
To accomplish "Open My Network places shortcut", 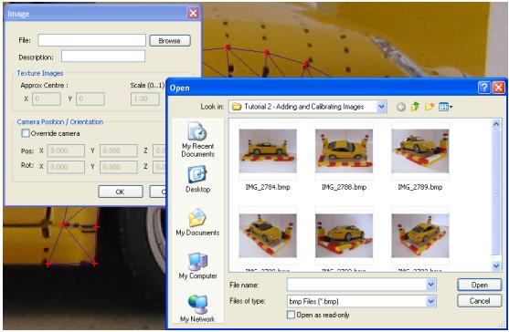I will [197, 308].
